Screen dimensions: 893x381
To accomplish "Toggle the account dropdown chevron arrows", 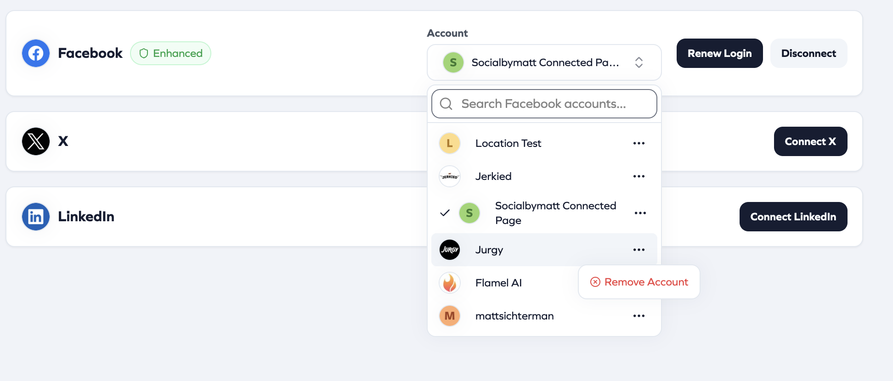I will pyautogui.click(x=639, y=62).
